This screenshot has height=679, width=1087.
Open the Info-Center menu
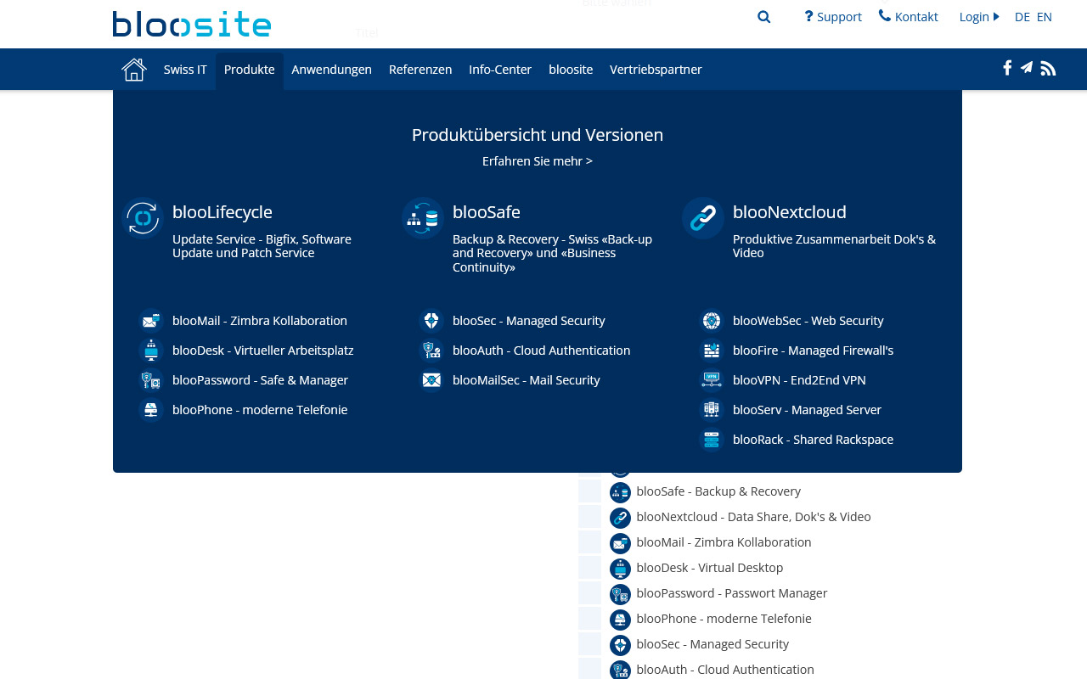pyautogui.click(x=500, y=70)
